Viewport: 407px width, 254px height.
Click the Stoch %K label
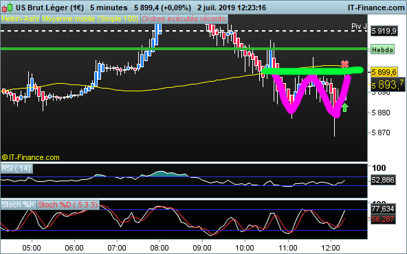coord(18,205)
